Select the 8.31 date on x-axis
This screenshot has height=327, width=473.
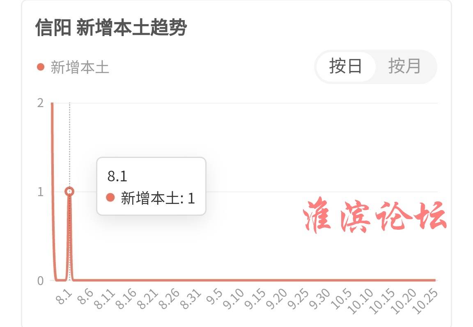tap(191, 298)
